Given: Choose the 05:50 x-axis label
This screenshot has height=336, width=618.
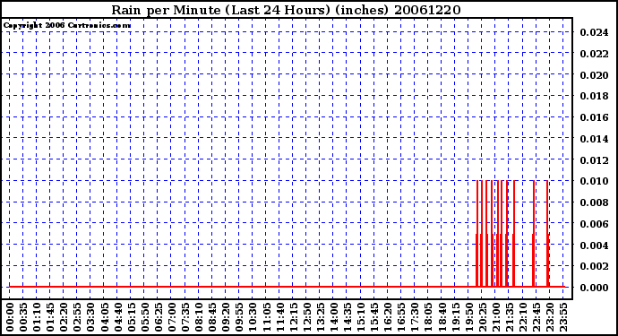Looking at the screenshot, I should 144,317.
